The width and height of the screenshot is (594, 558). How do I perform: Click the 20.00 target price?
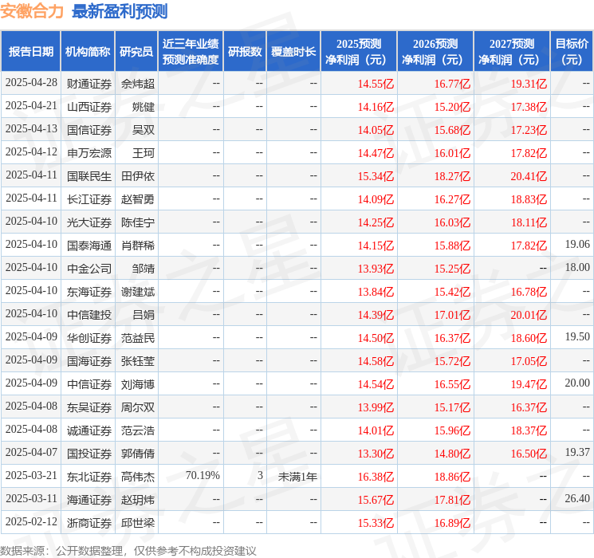[577, 383]
